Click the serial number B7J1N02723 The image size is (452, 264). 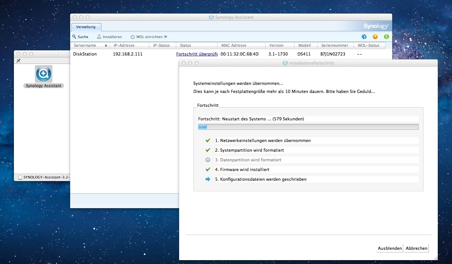coord(333,54)
